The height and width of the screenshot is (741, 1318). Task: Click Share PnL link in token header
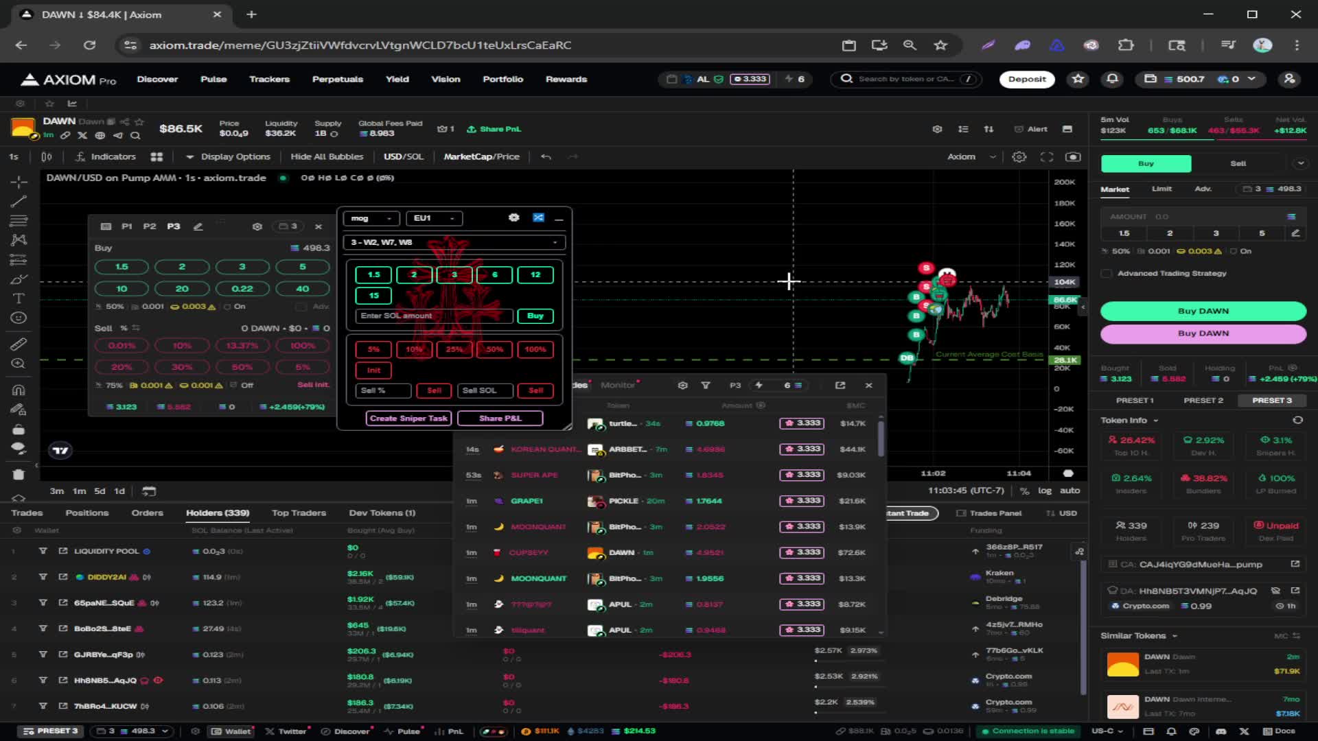click(x=494, y=129)
